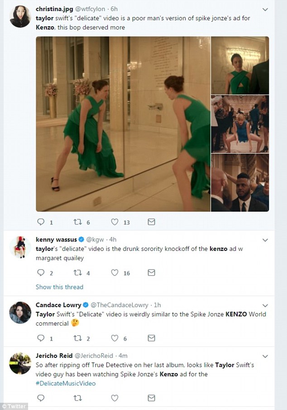View christina.jpg's profile avatar
The image size is (287, 410).
(x=20, y=16)
